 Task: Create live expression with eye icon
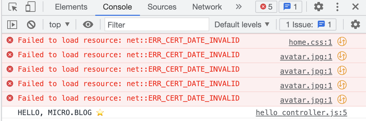click(88, 25)
